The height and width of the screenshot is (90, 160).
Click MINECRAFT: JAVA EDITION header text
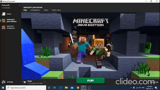pos(33,7)
